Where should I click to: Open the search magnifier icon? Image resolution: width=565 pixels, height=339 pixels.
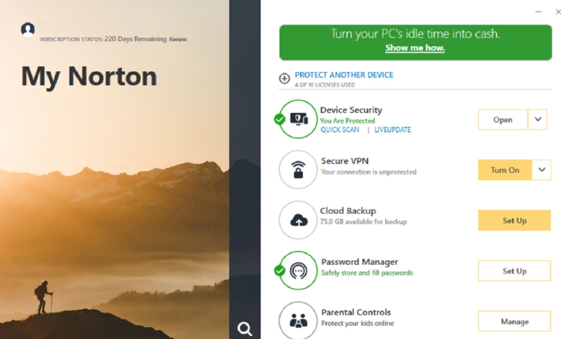[x=245, y=328]
